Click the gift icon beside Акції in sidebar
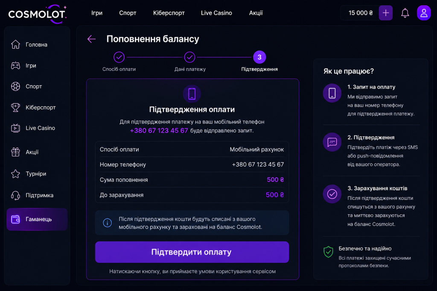The height and width of the screenshot is (291, 437). click(x=16, y=152)
